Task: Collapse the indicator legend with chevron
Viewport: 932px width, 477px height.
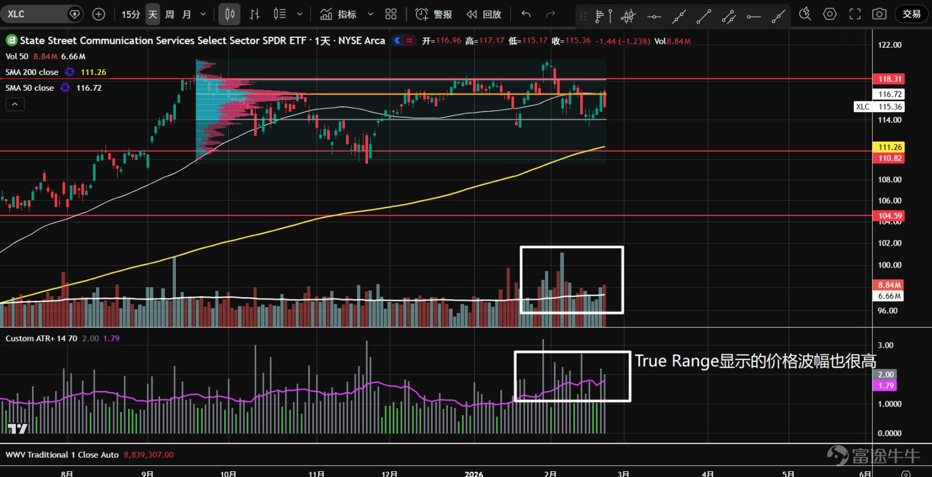Action: [15, 104]
